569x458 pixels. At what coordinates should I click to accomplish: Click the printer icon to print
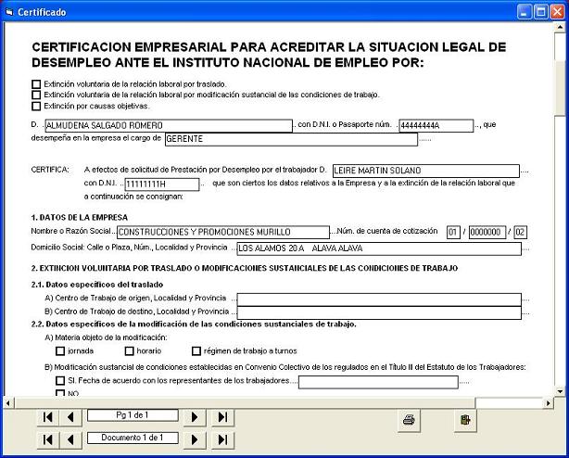409,420
